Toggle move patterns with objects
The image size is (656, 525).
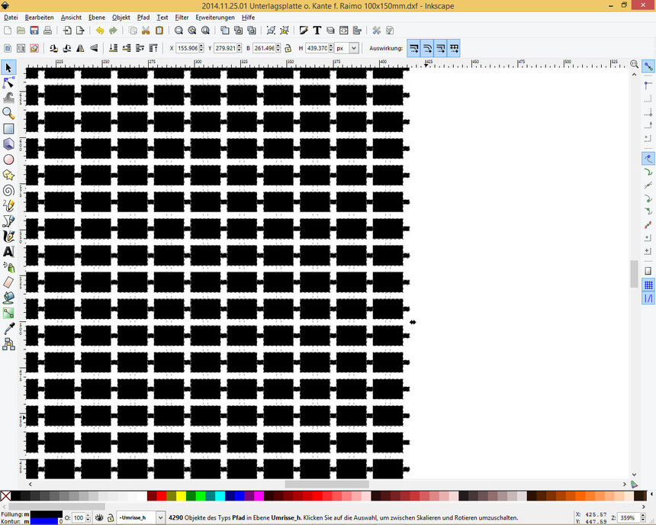tap(454, 48)
